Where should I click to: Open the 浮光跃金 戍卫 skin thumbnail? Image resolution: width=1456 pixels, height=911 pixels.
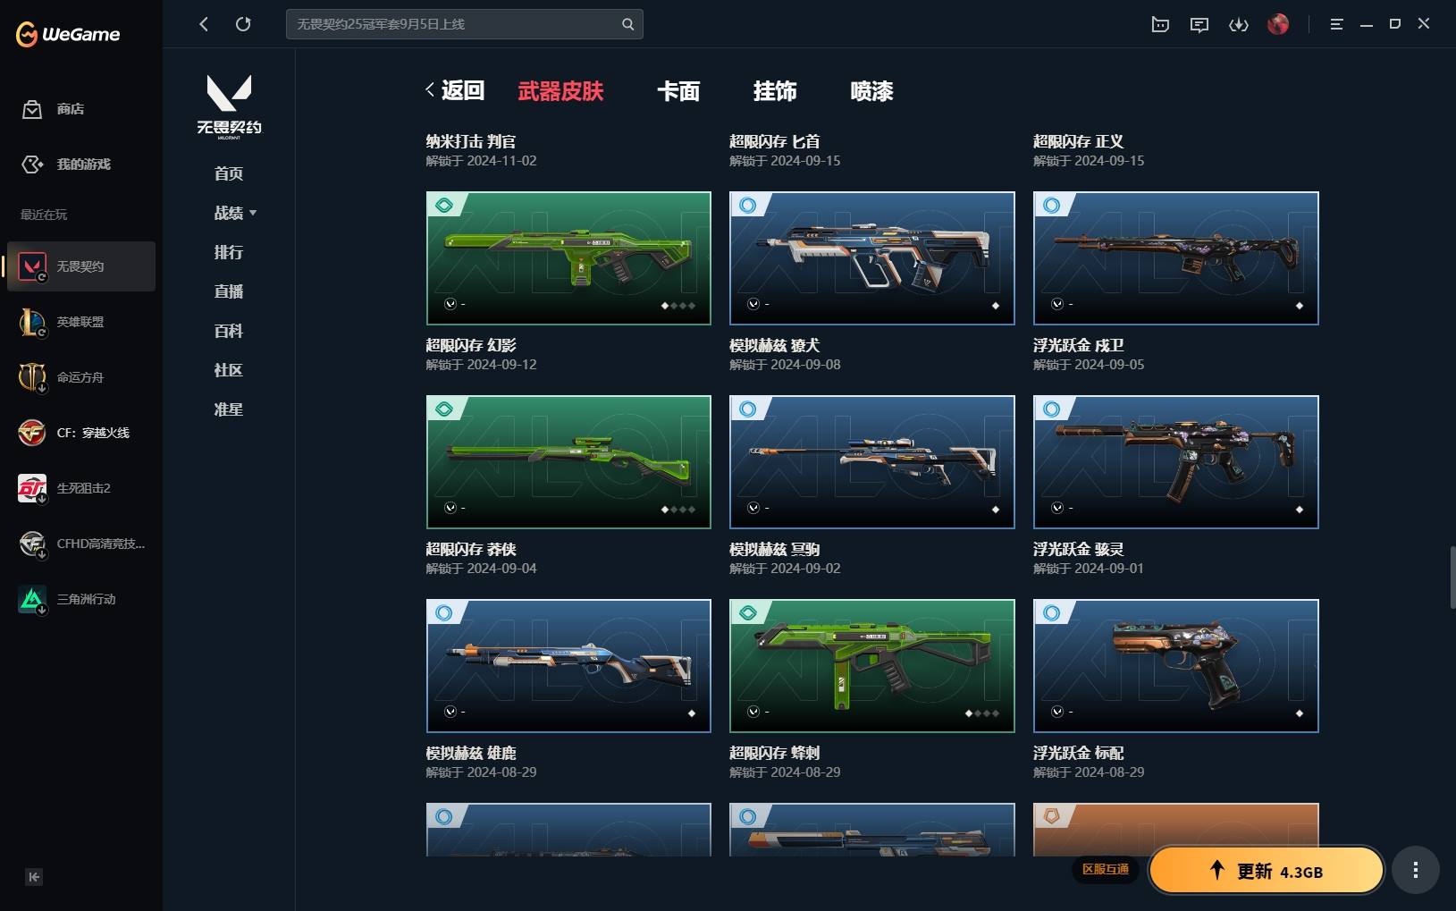(1176, 258)
